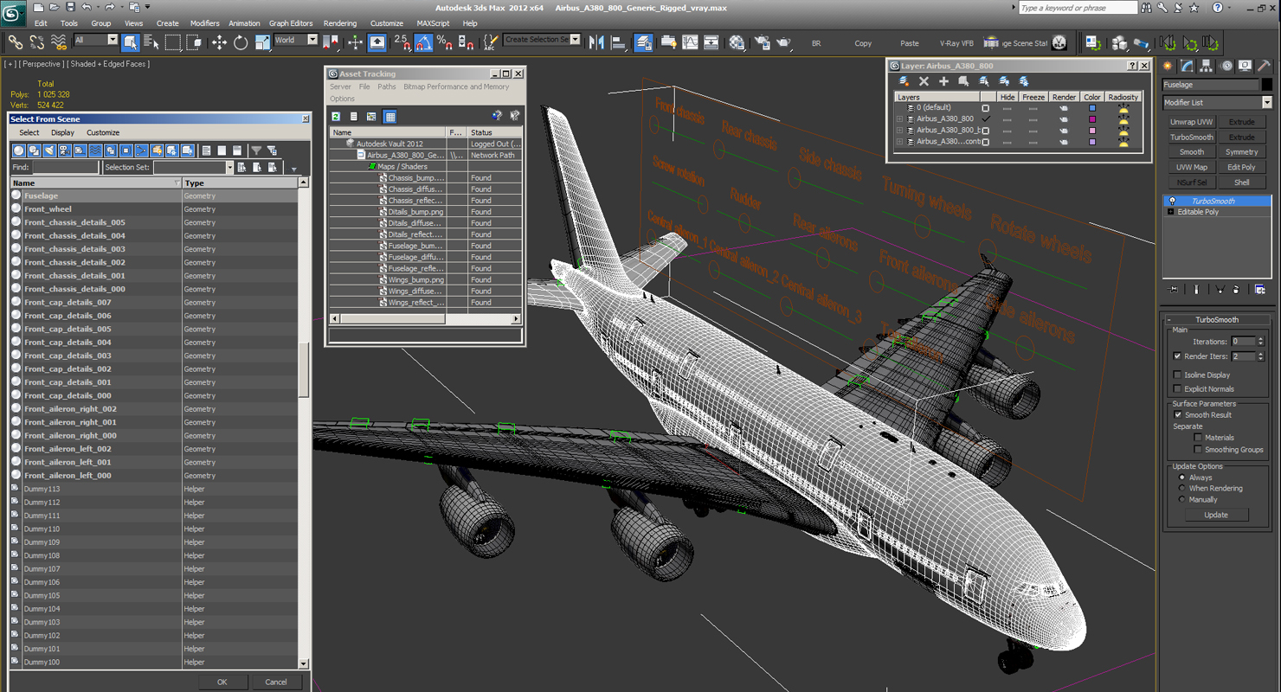Click the Refresh icon in Asset Tracking
Screen dimensions: 1281x692
pyautogui.click(x=336, y=116)
